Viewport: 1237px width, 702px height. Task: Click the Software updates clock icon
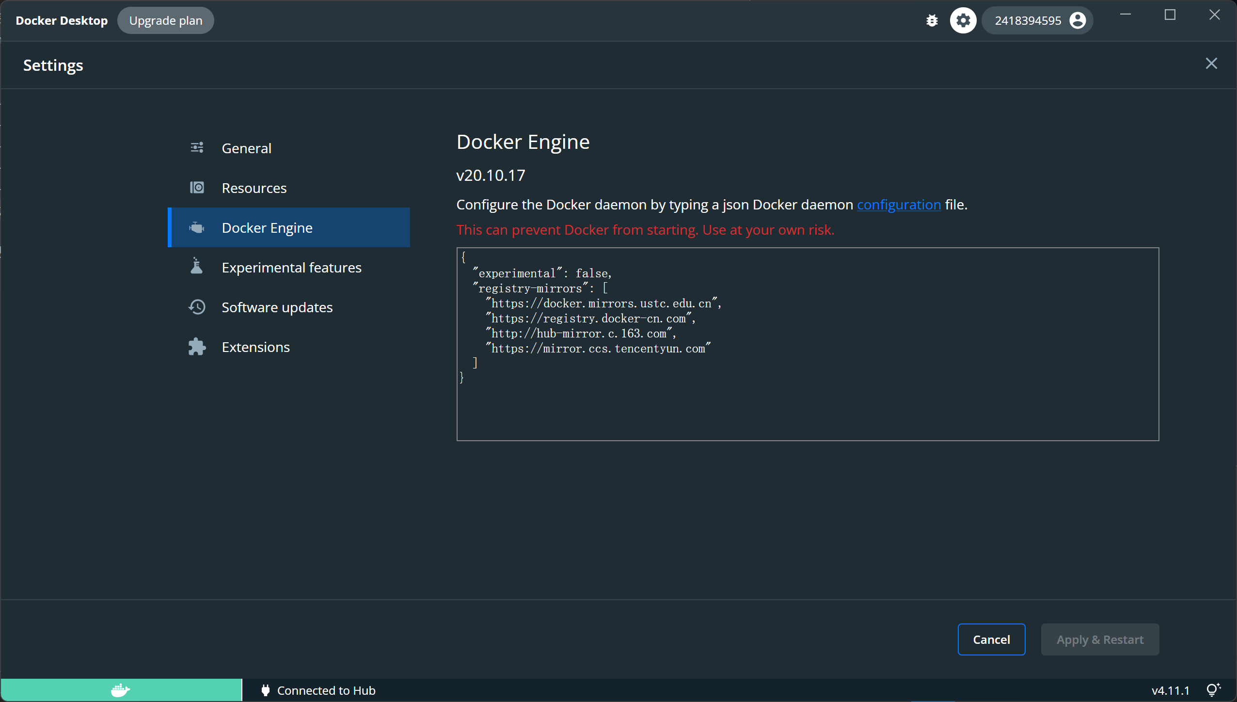point(197,307)
